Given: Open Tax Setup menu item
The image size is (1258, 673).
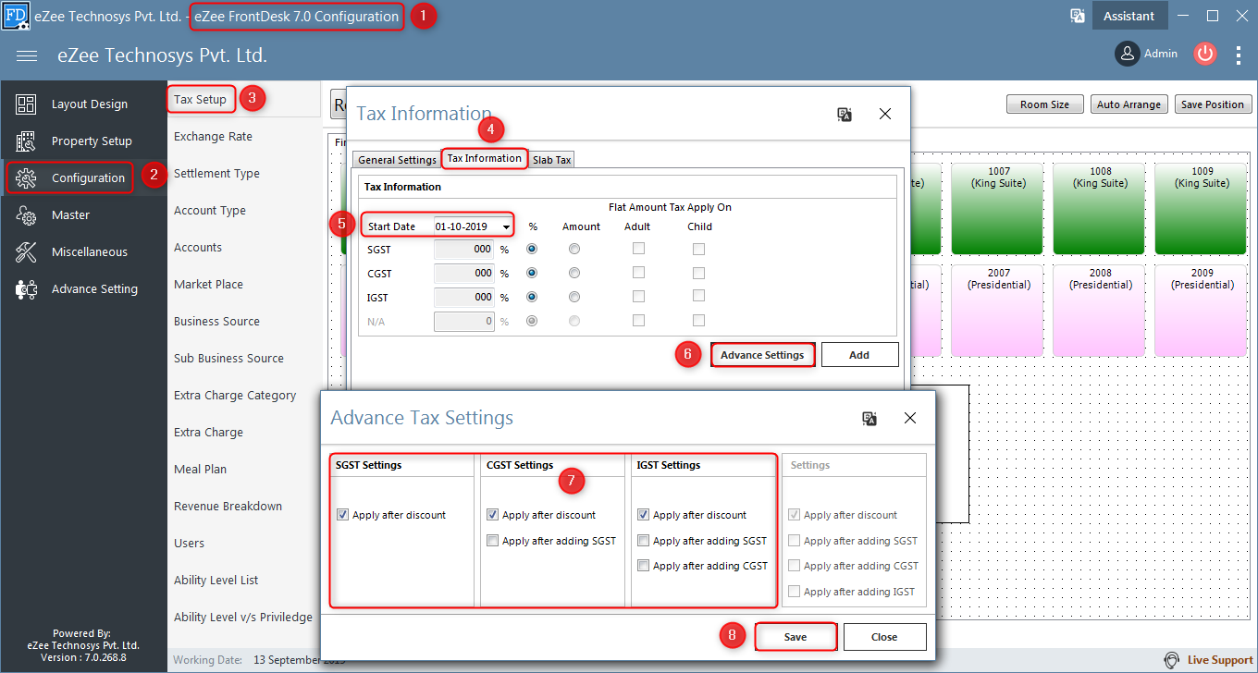Looking at the screenshot, I should coord(201,99).
